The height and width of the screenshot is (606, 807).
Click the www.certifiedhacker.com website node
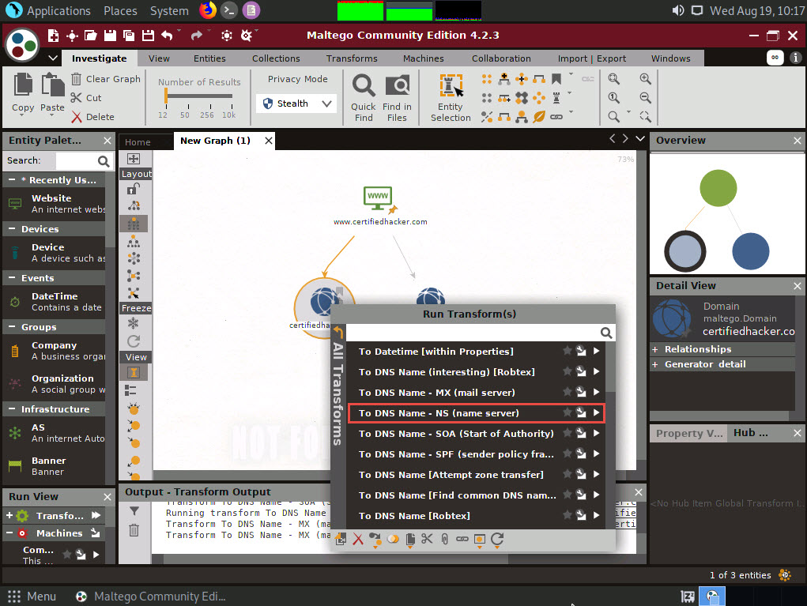pyautogui.click(x=379, y=200)
